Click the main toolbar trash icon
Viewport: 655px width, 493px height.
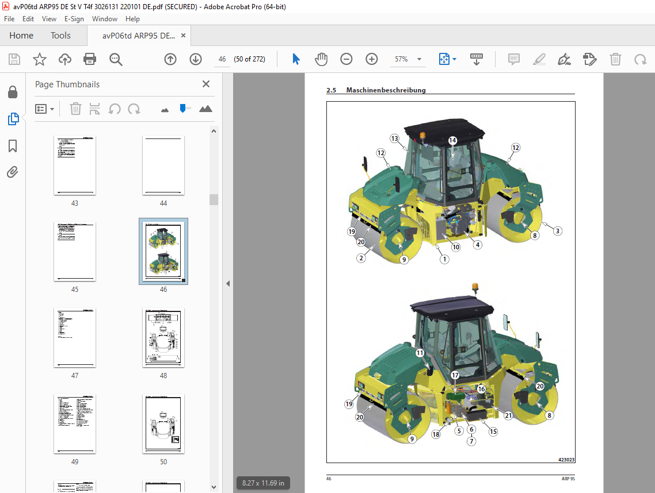pyautogui.click(x=615, y=59)
